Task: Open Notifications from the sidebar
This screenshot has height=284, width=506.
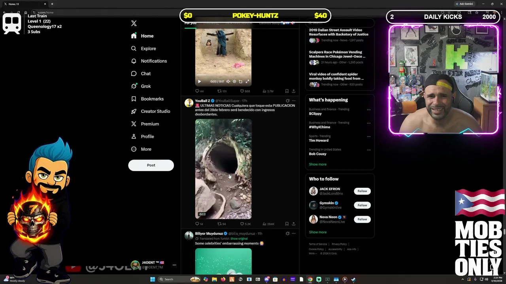Action: pos(149,61)
